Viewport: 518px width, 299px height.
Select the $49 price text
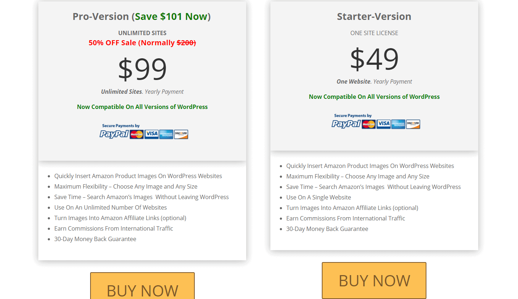pos(374,59)
